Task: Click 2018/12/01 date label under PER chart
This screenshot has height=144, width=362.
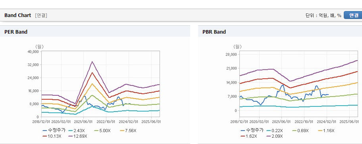Action: [41, 121]
